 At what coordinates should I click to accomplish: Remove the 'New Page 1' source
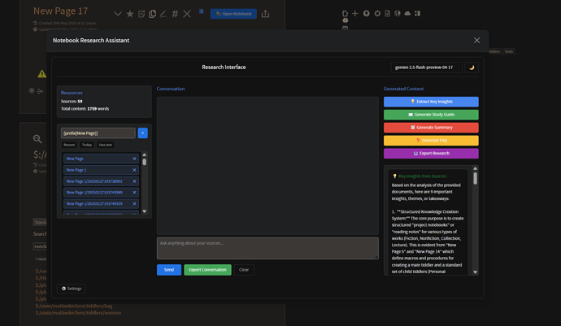tap(134, 170)
